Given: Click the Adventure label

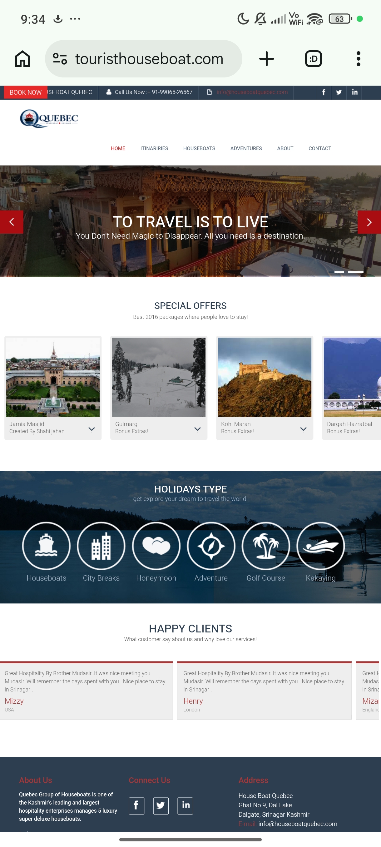Looking at the screenshot, I should click(x=211, y=578).
